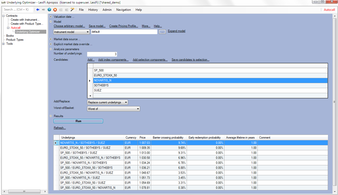Click Create Pricing Profile... link
Screen dimensions: 338x195
coord(124,26)
